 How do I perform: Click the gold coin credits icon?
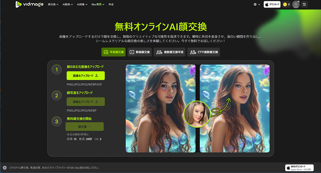click(x=285, y=4)
